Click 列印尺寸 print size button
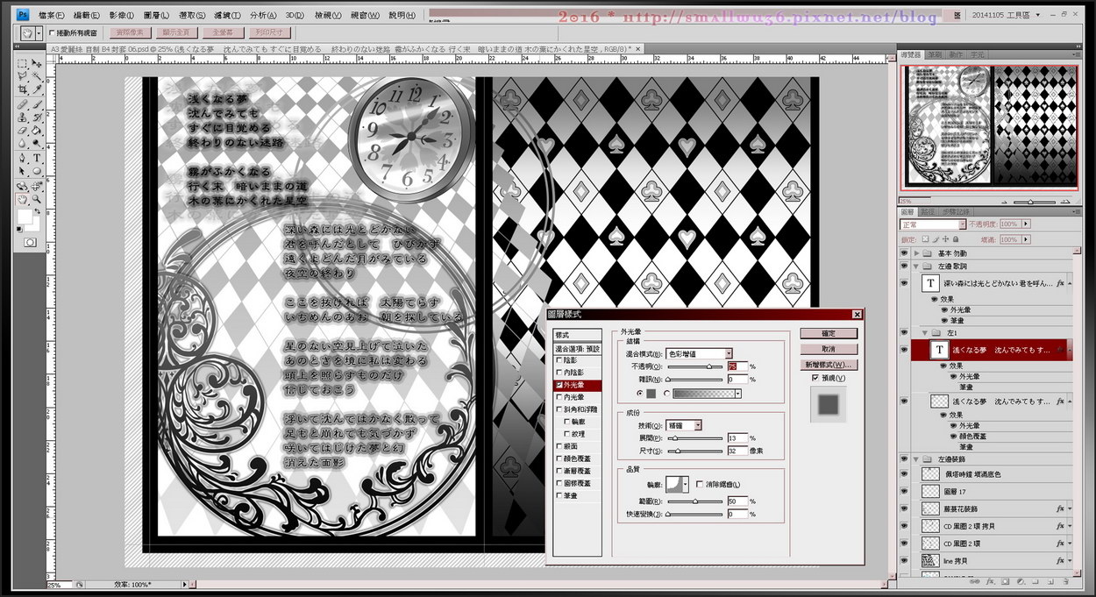This screenshot has height=597, width=1096. pyautogui.click(x=270, y=33)
